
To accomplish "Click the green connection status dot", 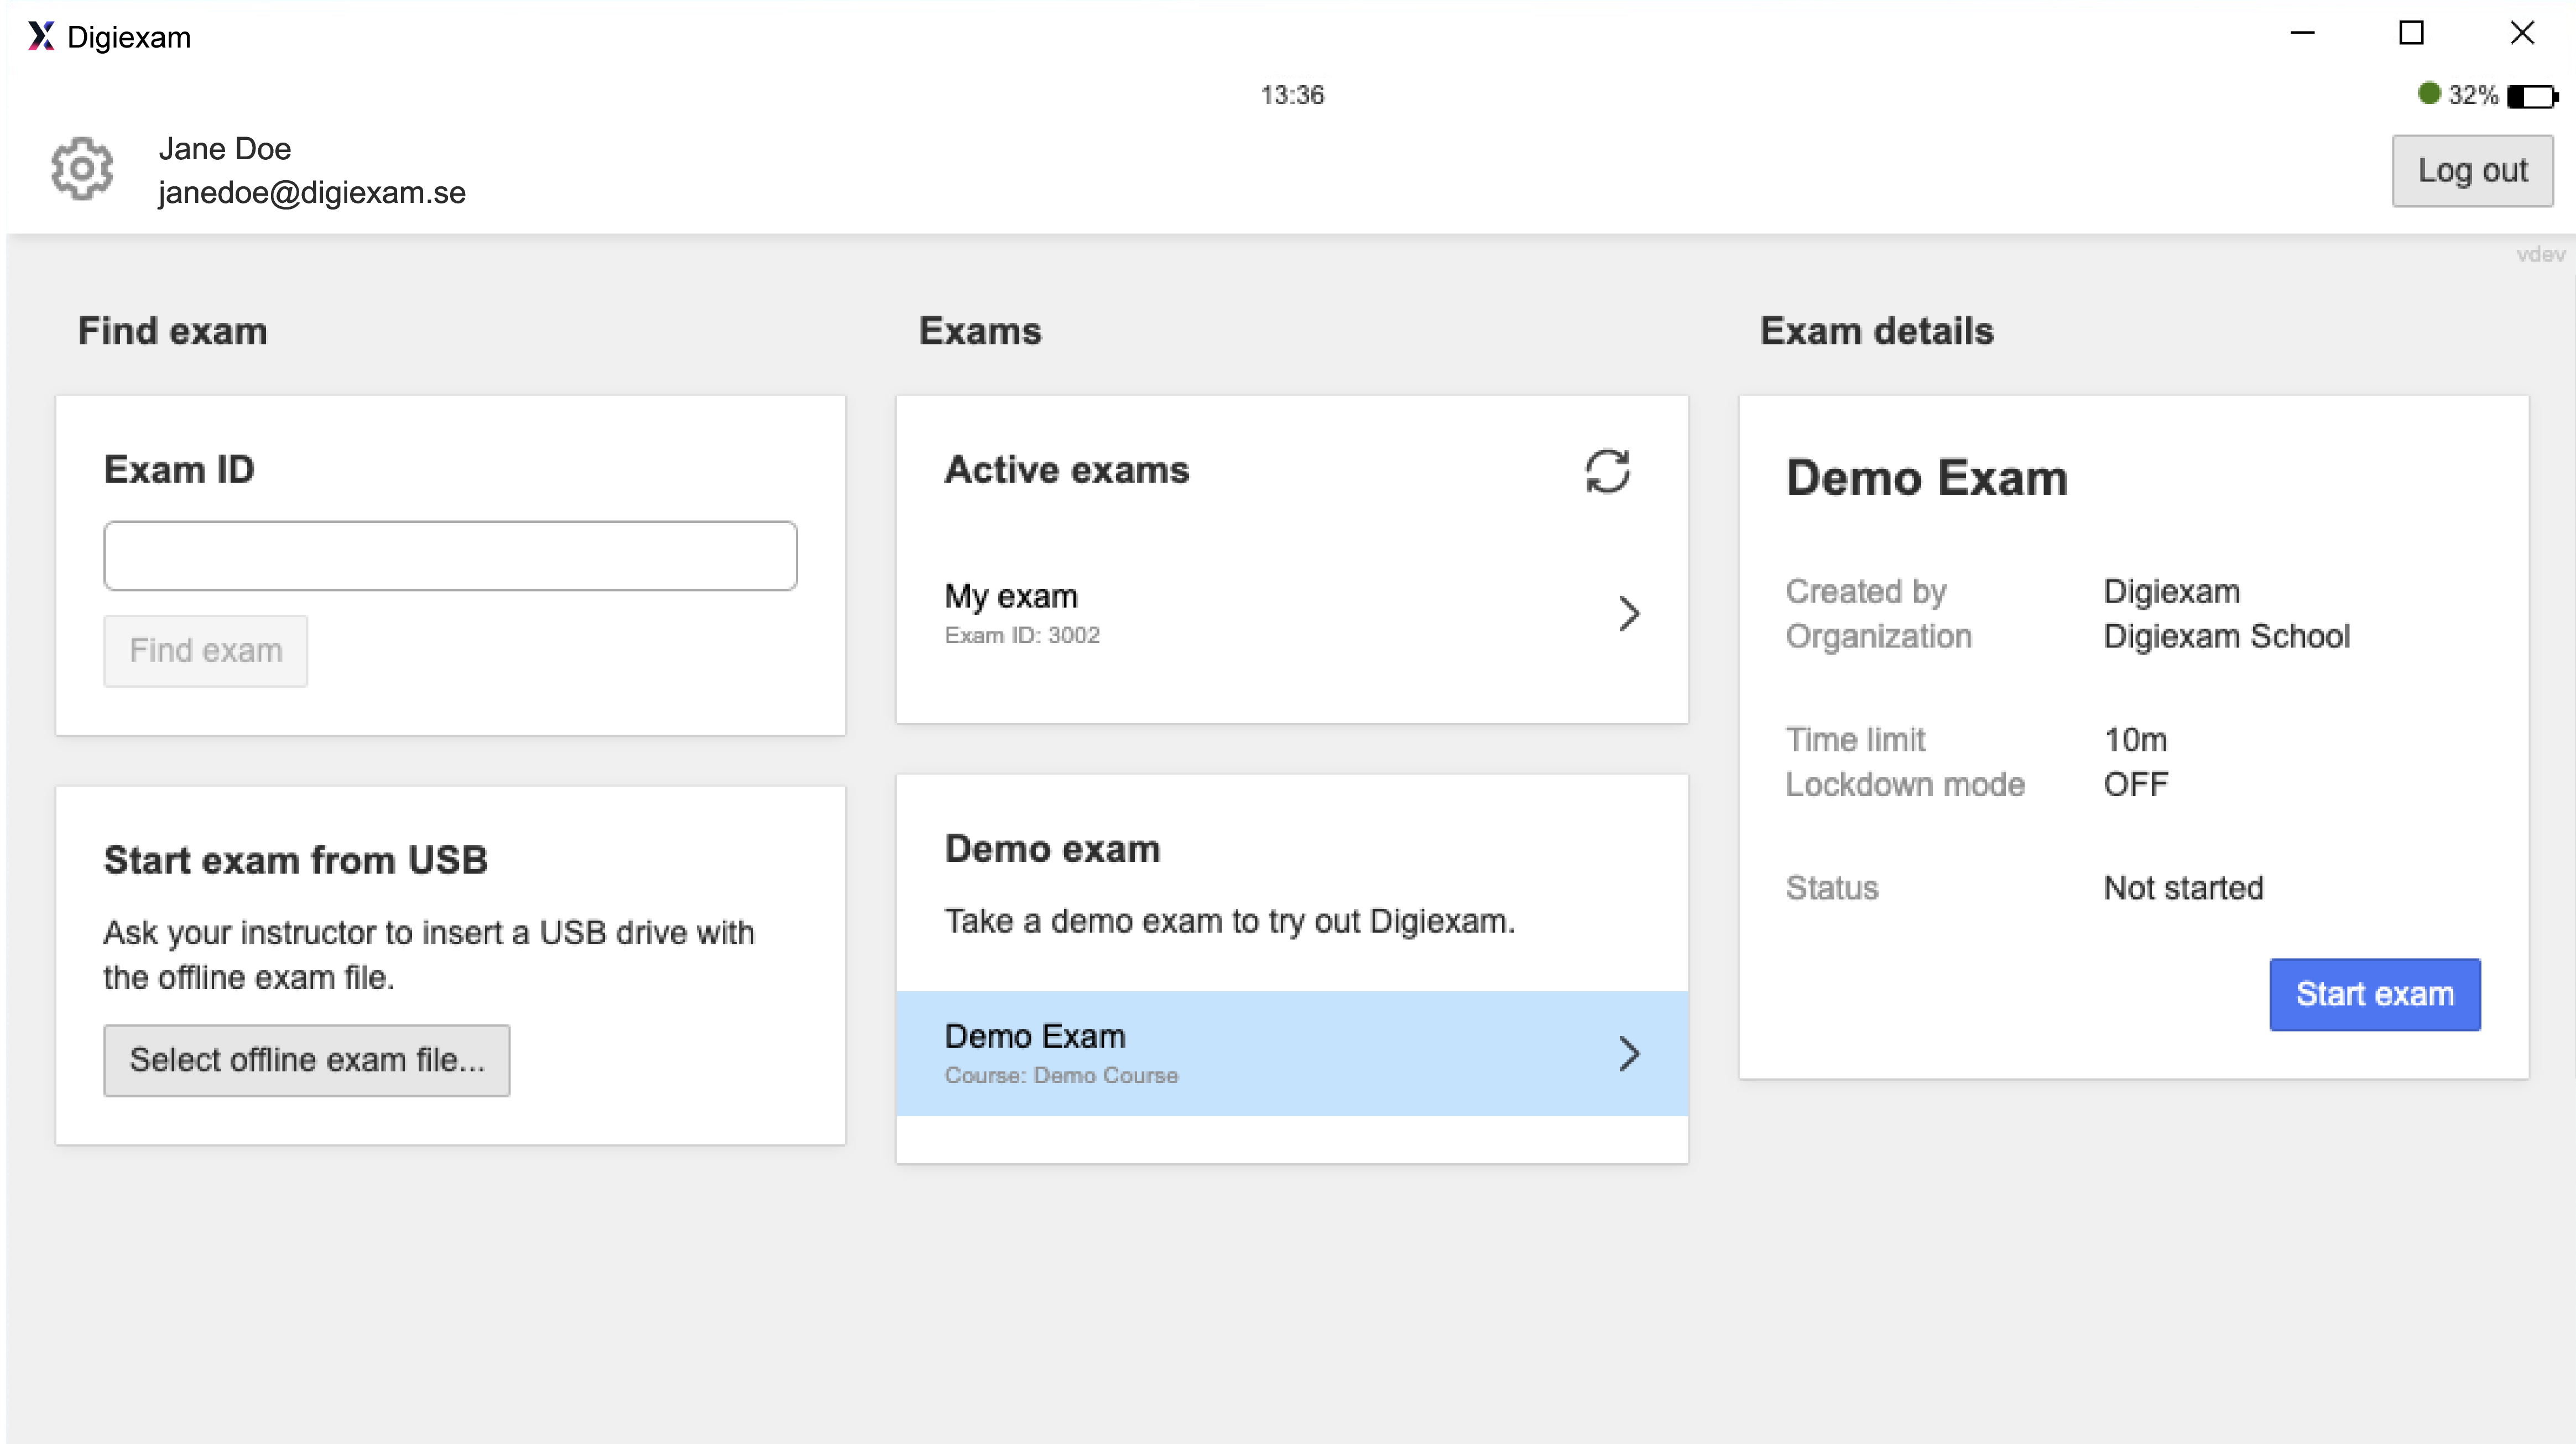I will (x=2429, y=94).
